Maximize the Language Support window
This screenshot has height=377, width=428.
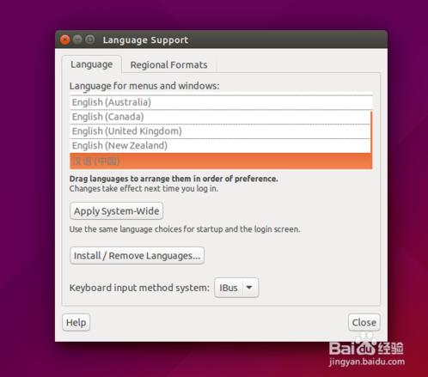90,40
